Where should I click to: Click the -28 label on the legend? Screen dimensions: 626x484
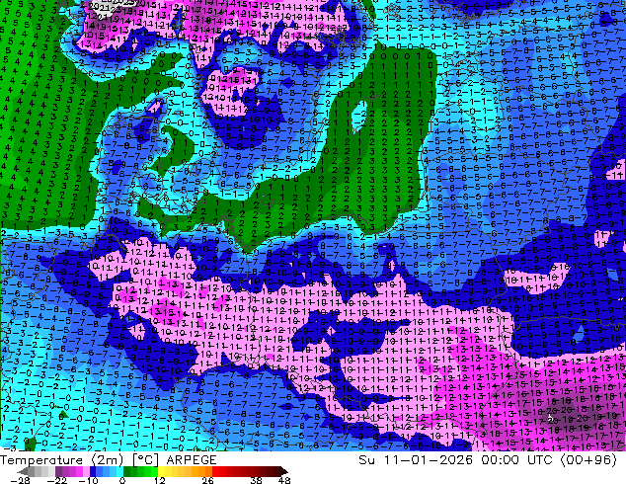click(x=20, y=480)
